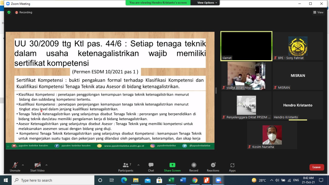
Task: Click the muted mic indicator on MISRAN's tile
Action: point(276,87)
